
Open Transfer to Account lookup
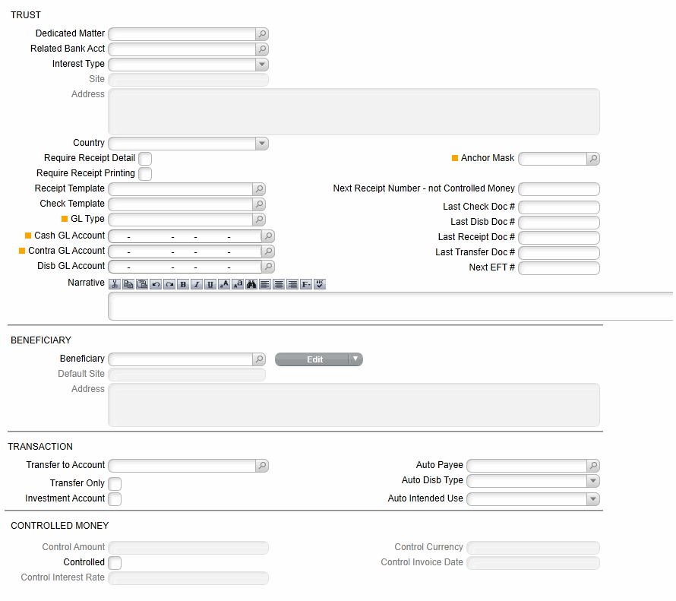[x=262, y=465]
